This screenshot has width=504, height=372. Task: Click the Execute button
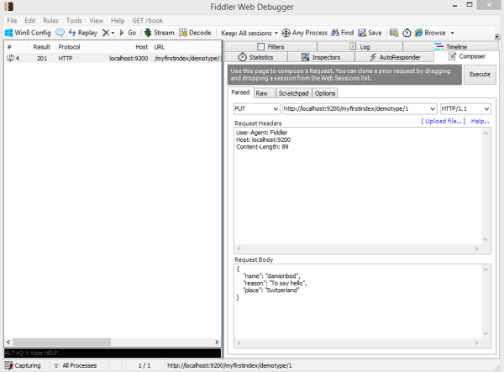480,75
